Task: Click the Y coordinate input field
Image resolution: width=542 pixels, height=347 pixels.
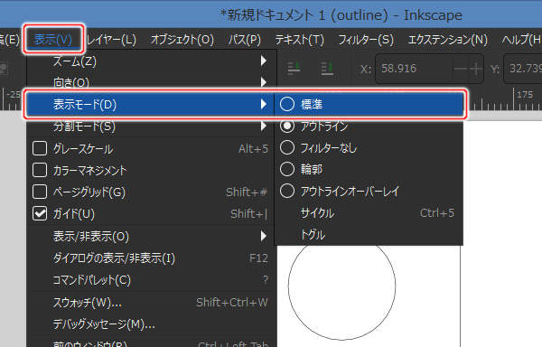Action: 524,69
